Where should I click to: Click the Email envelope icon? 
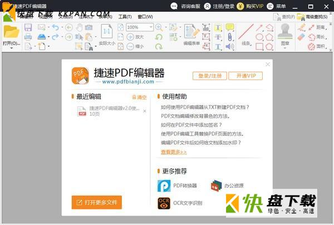(x=42, y=27)
